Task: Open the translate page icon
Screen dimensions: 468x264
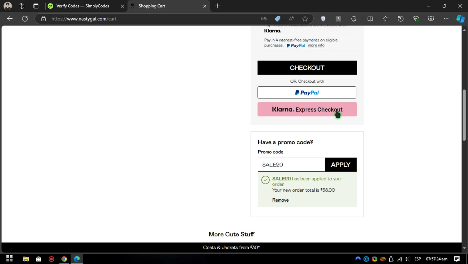Action: [264, 19]
